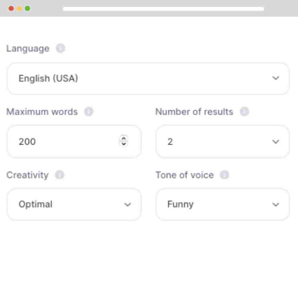The image size is (298, 298).
Task: Click the Maximum words info icon
Action: coord(89,111)
